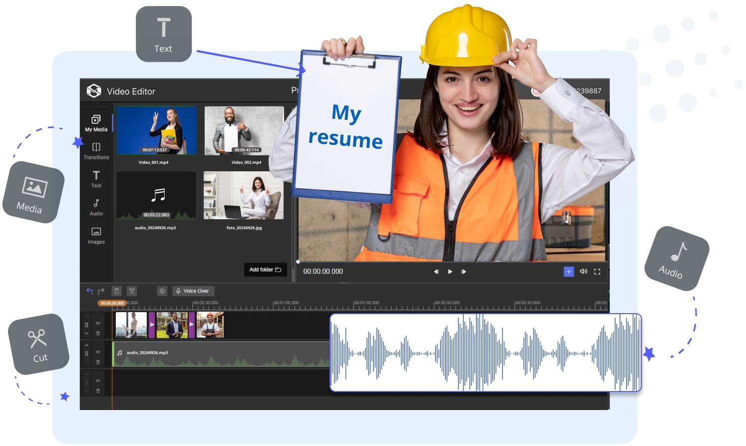The height and width of the screenshot is (446, 746).
Task: Click the blue plus button in preview controls
Action: click(x=568, y=272)
